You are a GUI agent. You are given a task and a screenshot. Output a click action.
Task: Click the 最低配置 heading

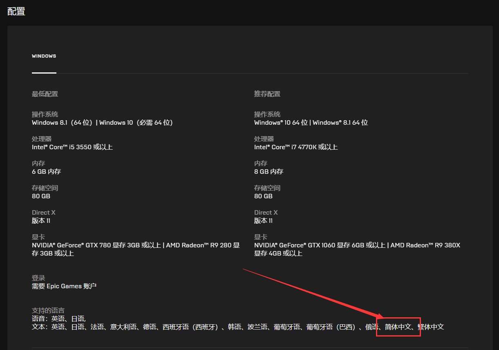pos(45,94)
